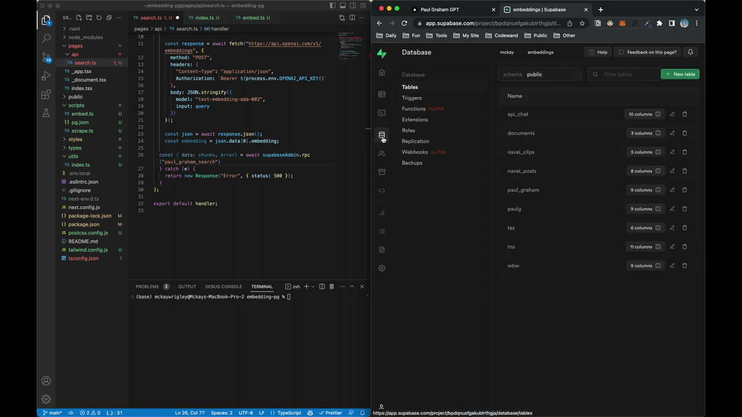Open the Supabase SQL Editor sidebar icon
The width and height of the screenshot is (742, 417).
pyautogui.click(x=381, y=113)
